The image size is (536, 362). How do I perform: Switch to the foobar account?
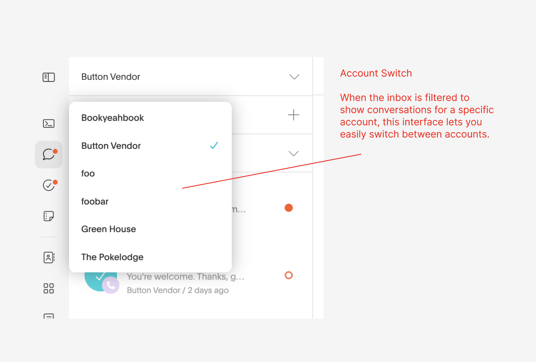point(95,202)
